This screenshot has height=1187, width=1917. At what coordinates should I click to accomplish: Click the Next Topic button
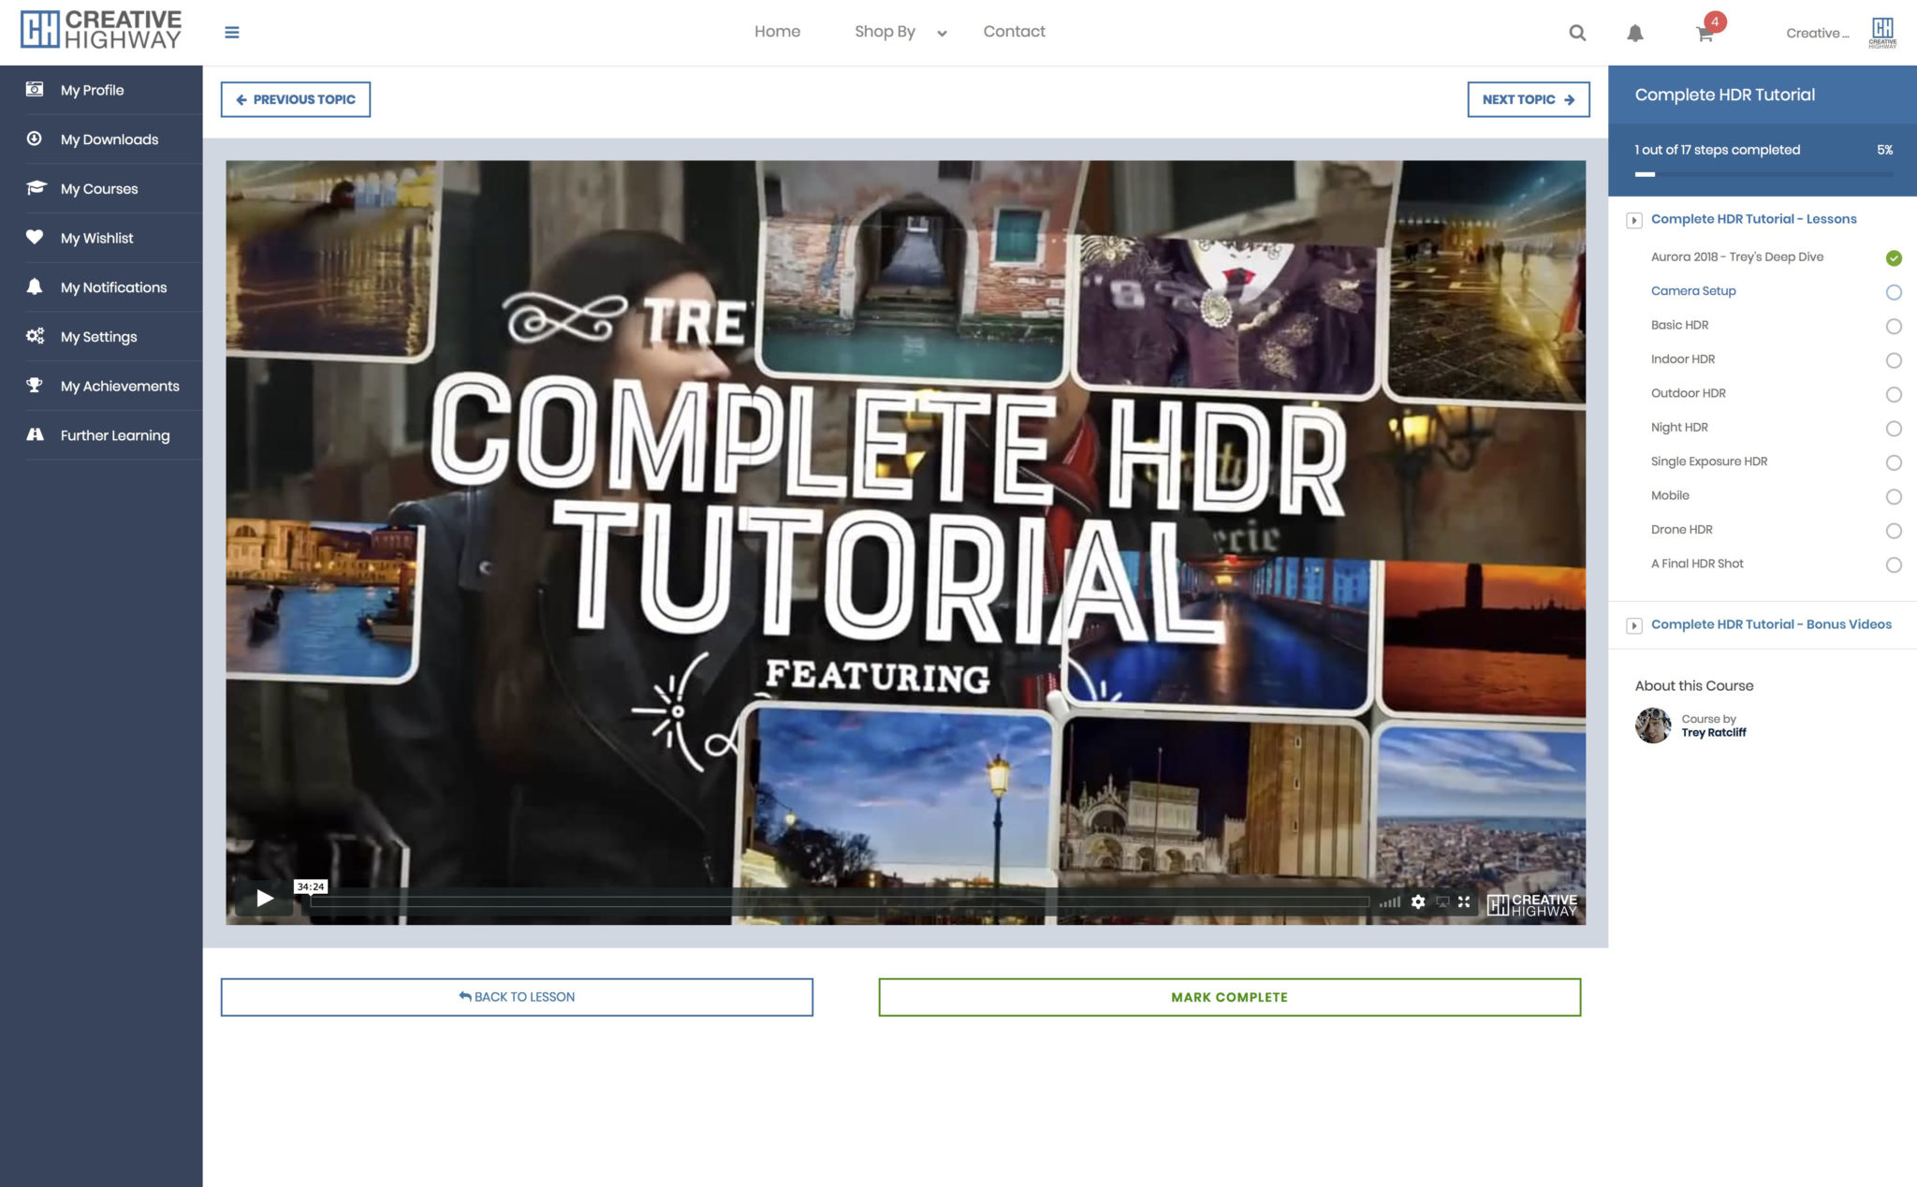(1528, 99)
